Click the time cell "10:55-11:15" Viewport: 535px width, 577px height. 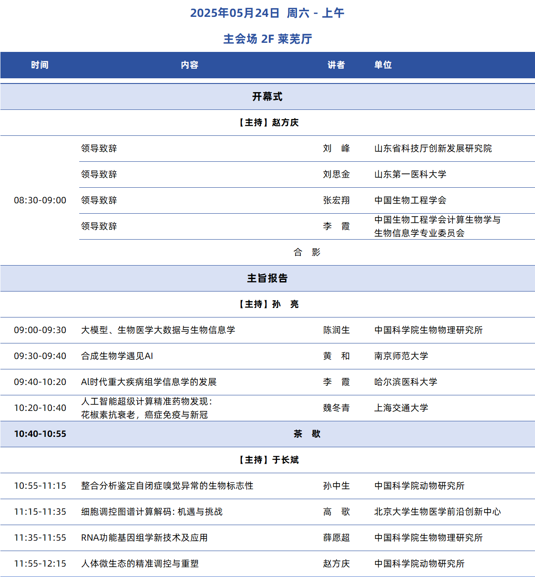tap(40, 486)
